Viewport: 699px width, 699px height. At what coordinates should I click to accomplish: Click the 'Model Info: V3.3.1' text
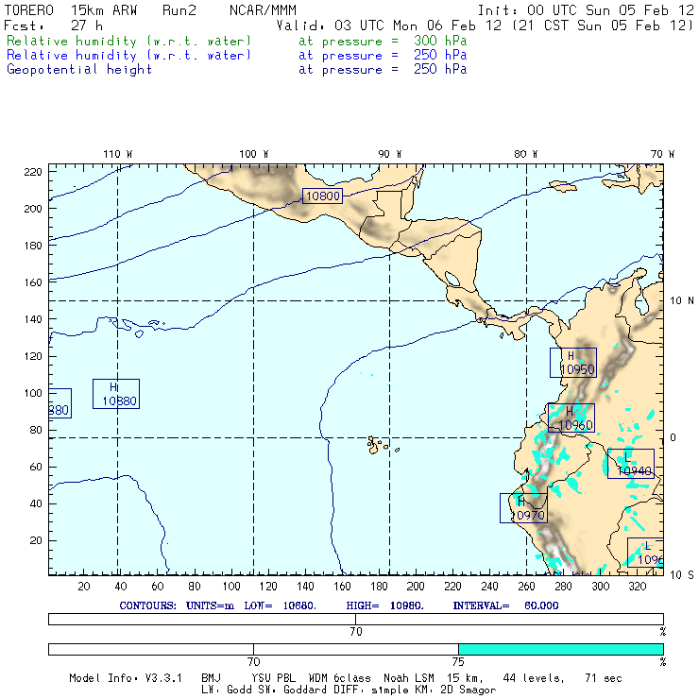126,678
